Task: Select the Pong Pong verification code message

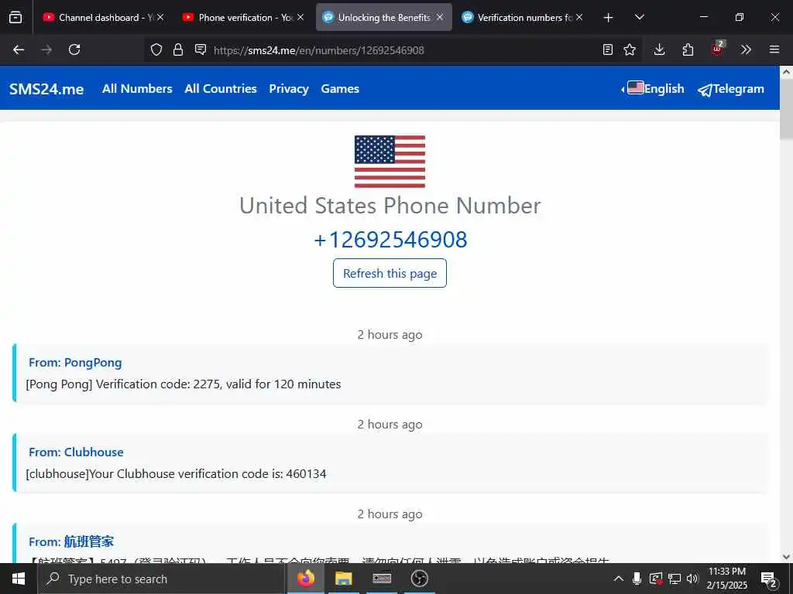Action: pyautogui.click(x=183, y=384)
